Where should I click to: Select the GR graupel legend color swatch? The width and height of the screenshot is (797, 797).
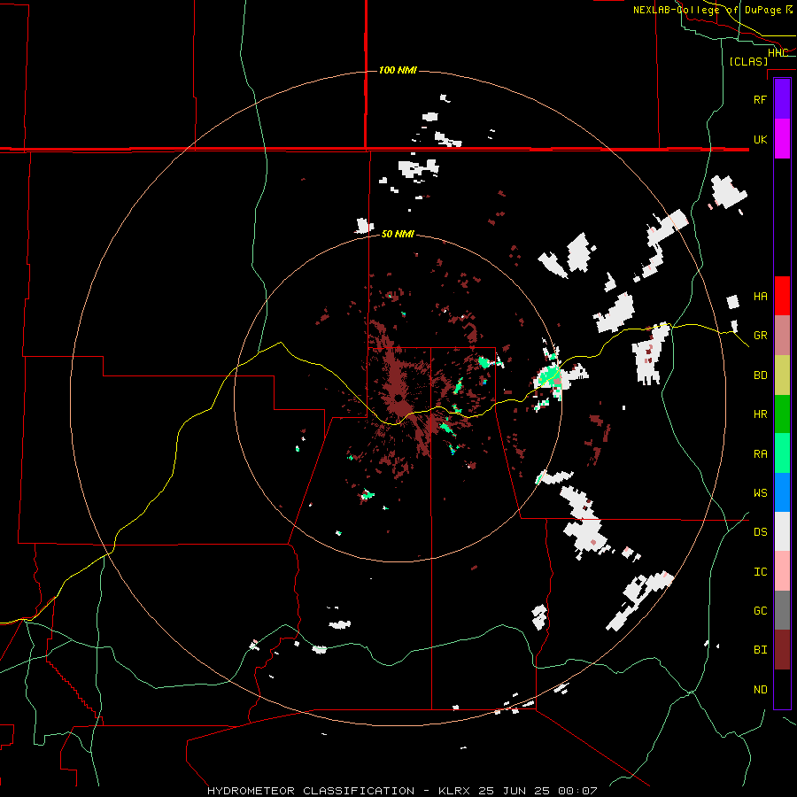coord(782,335)
